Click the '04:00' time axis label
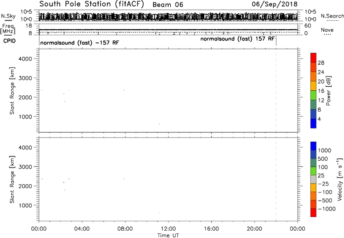 click(x=82, y=229)
